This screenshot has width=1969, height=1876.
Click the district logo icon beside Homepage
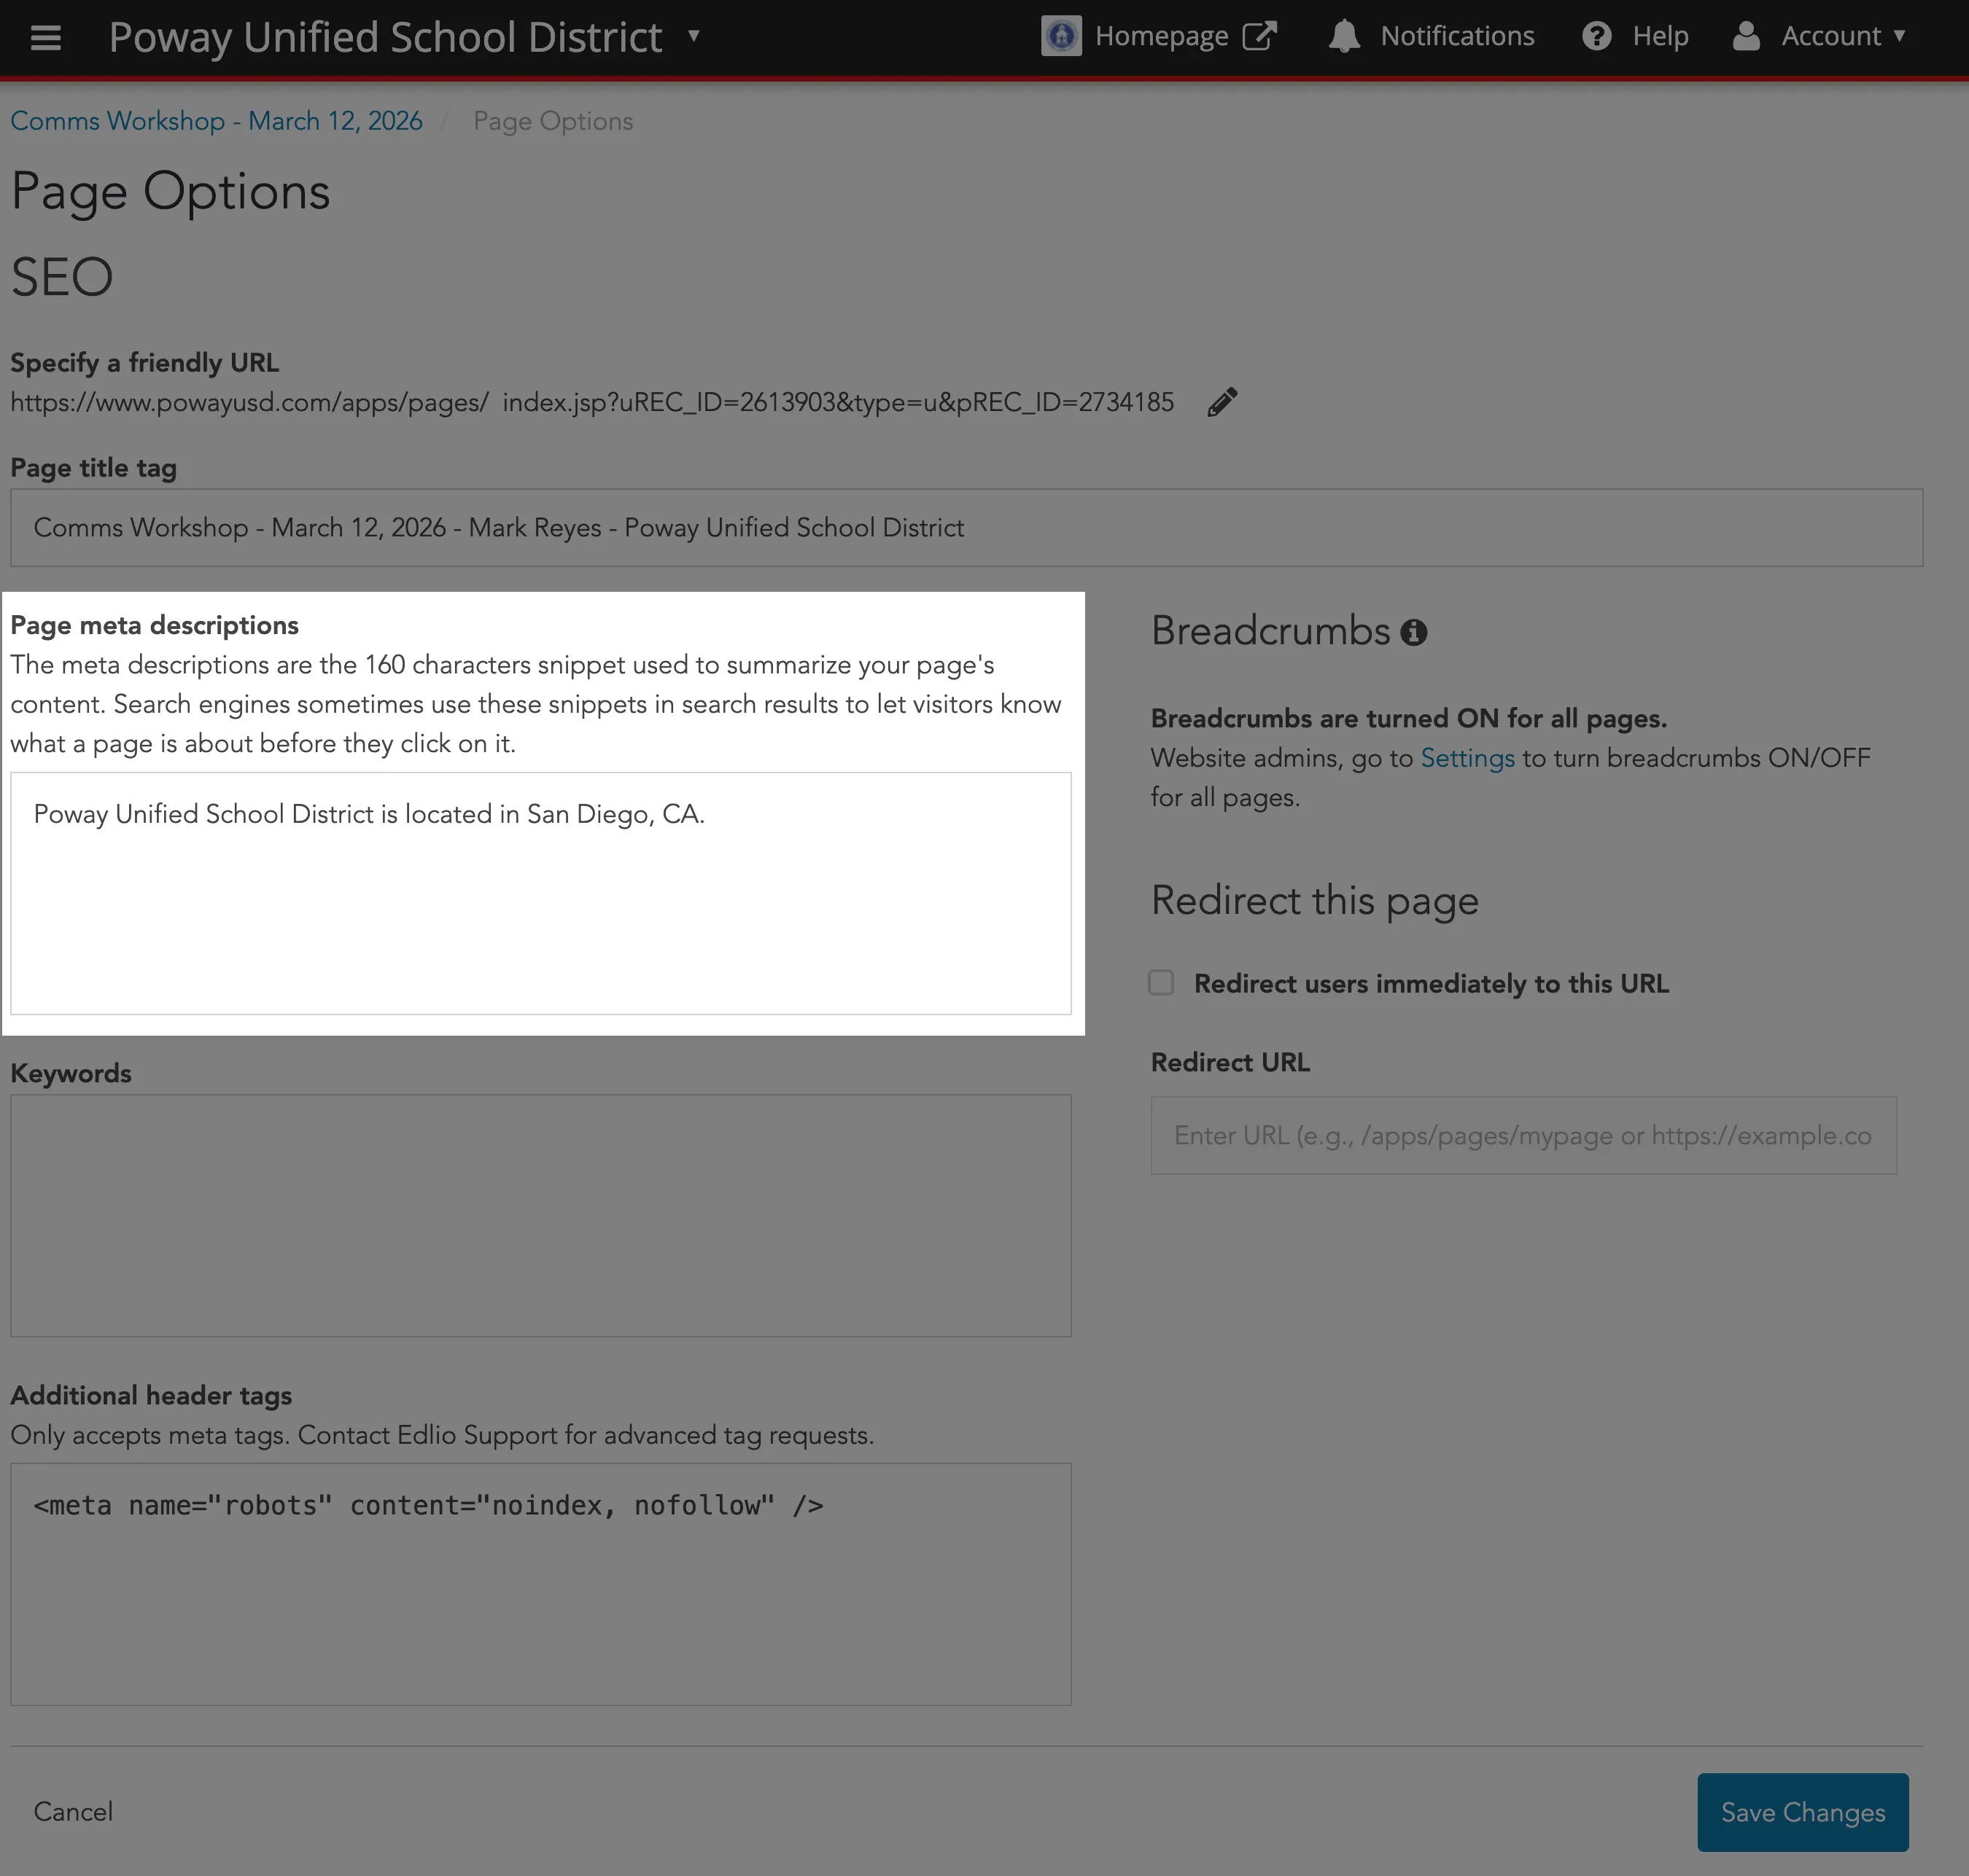tap(1060, 36)
